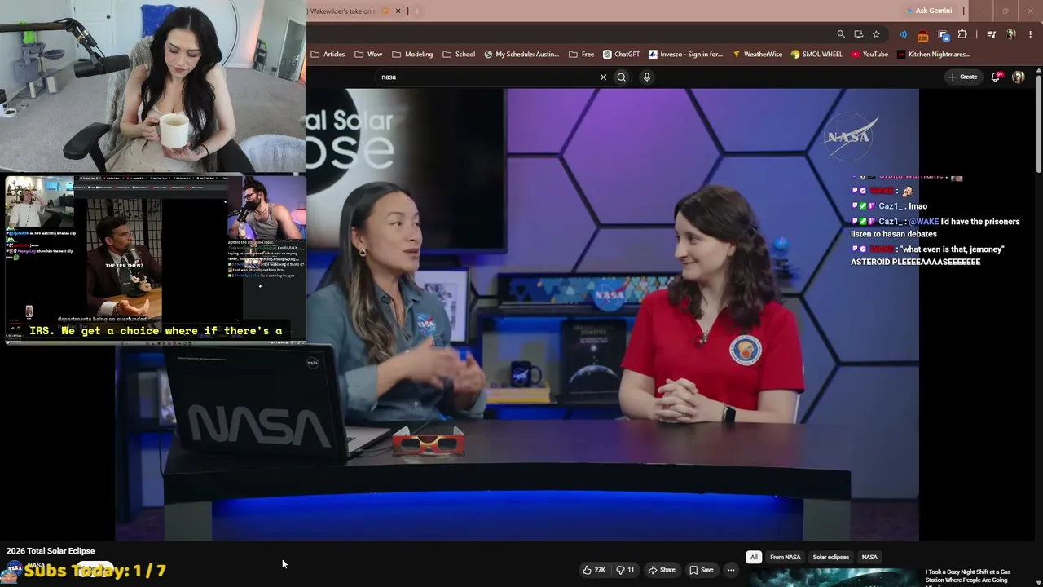Open the YouTube bookmark

869,55
